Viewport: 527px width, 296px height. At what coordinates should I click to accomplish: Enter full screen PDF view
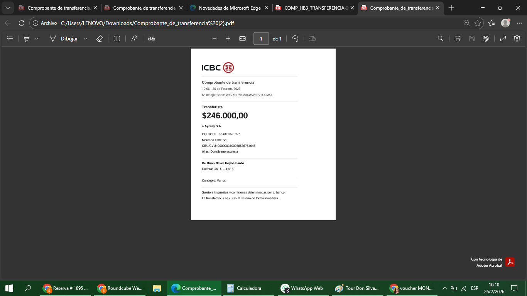[503, 39]
